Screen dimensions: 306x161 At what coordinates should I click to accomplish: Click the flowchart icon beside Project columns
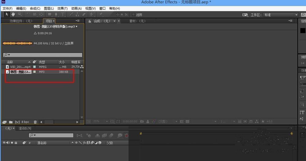[82, 67]
